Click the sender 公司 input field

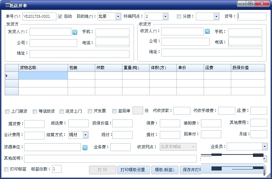coord(53,43)
